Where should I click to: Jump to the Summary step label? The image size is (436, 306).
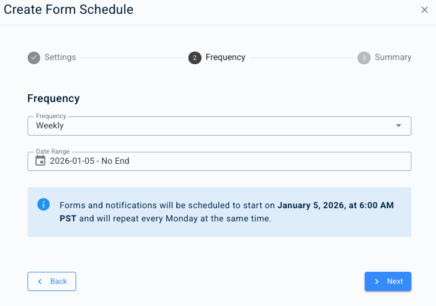click(x=393, y=58)
